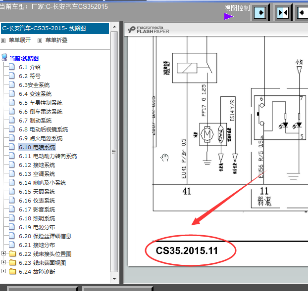
Task: Click the motor M symbol in the diagram
Action: coord(207,134)
